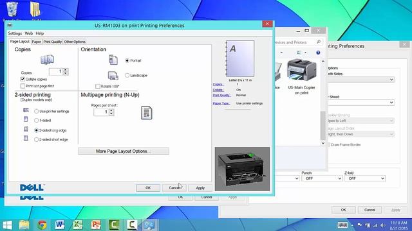412x231 pixels.
Task: Launch Microsoft Word from the taskbar
Action: [60, 225]
